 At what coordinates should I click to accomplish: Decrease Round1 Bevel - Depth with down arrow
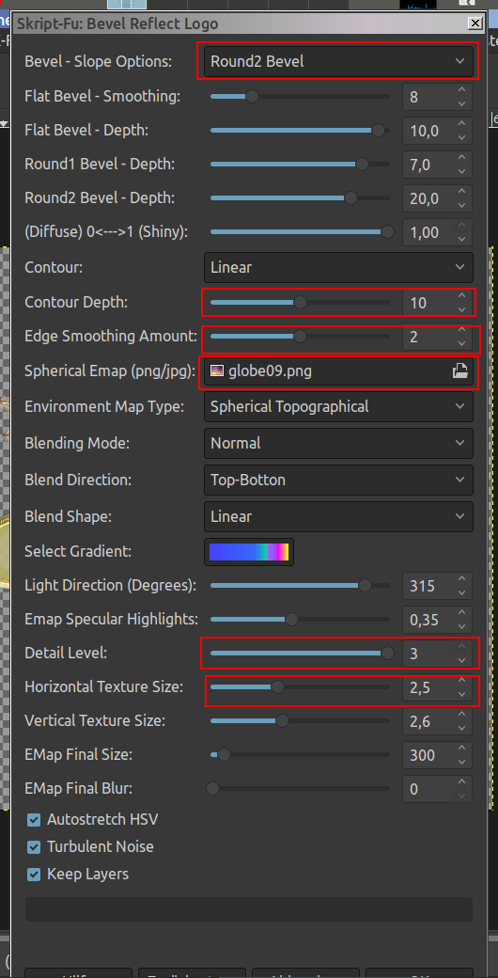pos(461,171)
